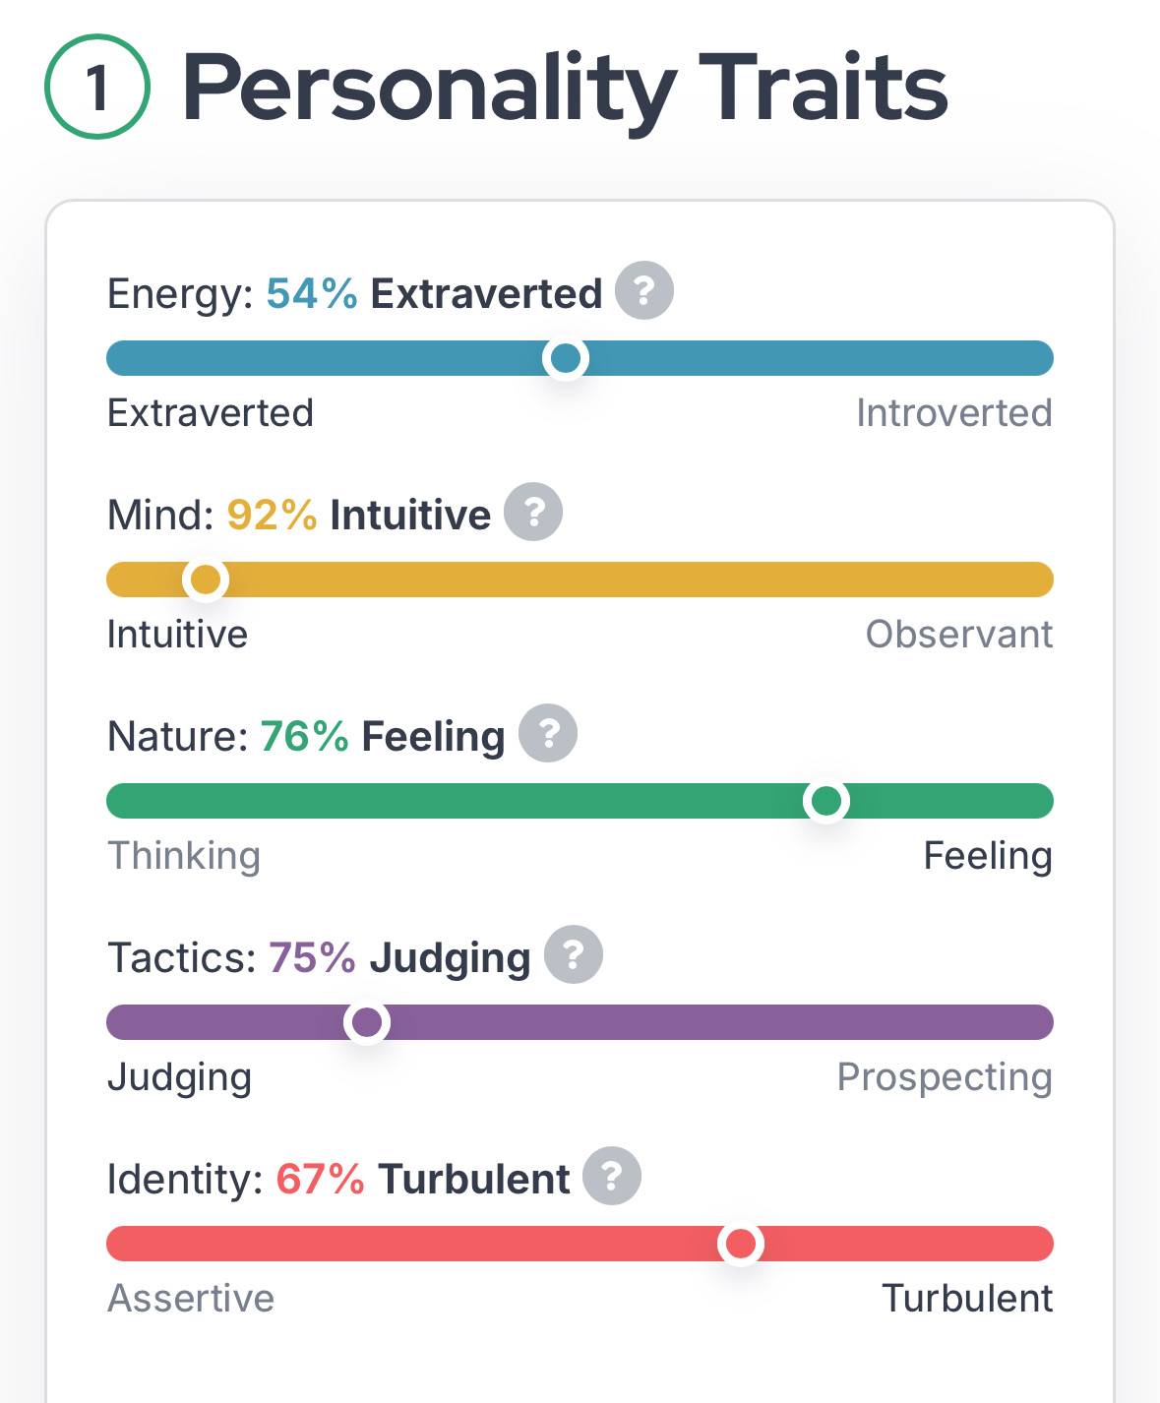
Task: Click the red Identity slider handle
Action: 741,1244
